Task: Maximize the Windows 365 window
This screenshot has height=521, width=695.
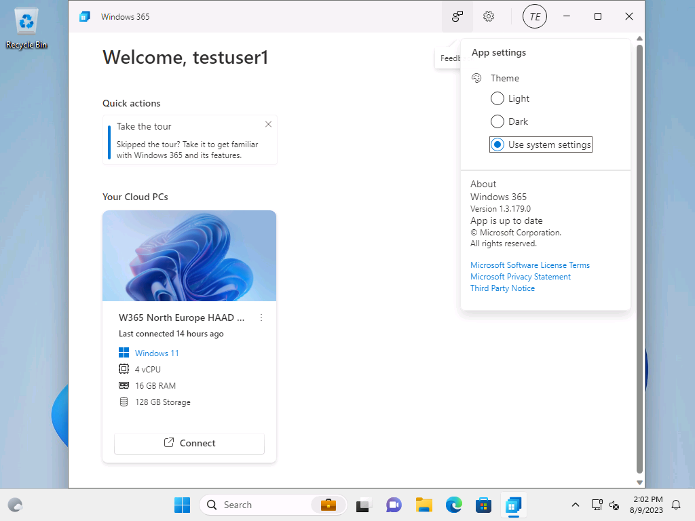Action: coord(597,16)
